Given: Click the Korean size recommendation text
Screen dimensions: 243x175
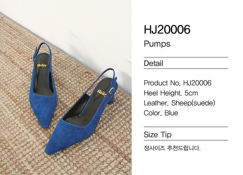Looking at the screenshot, I should (x=172, y=148).
